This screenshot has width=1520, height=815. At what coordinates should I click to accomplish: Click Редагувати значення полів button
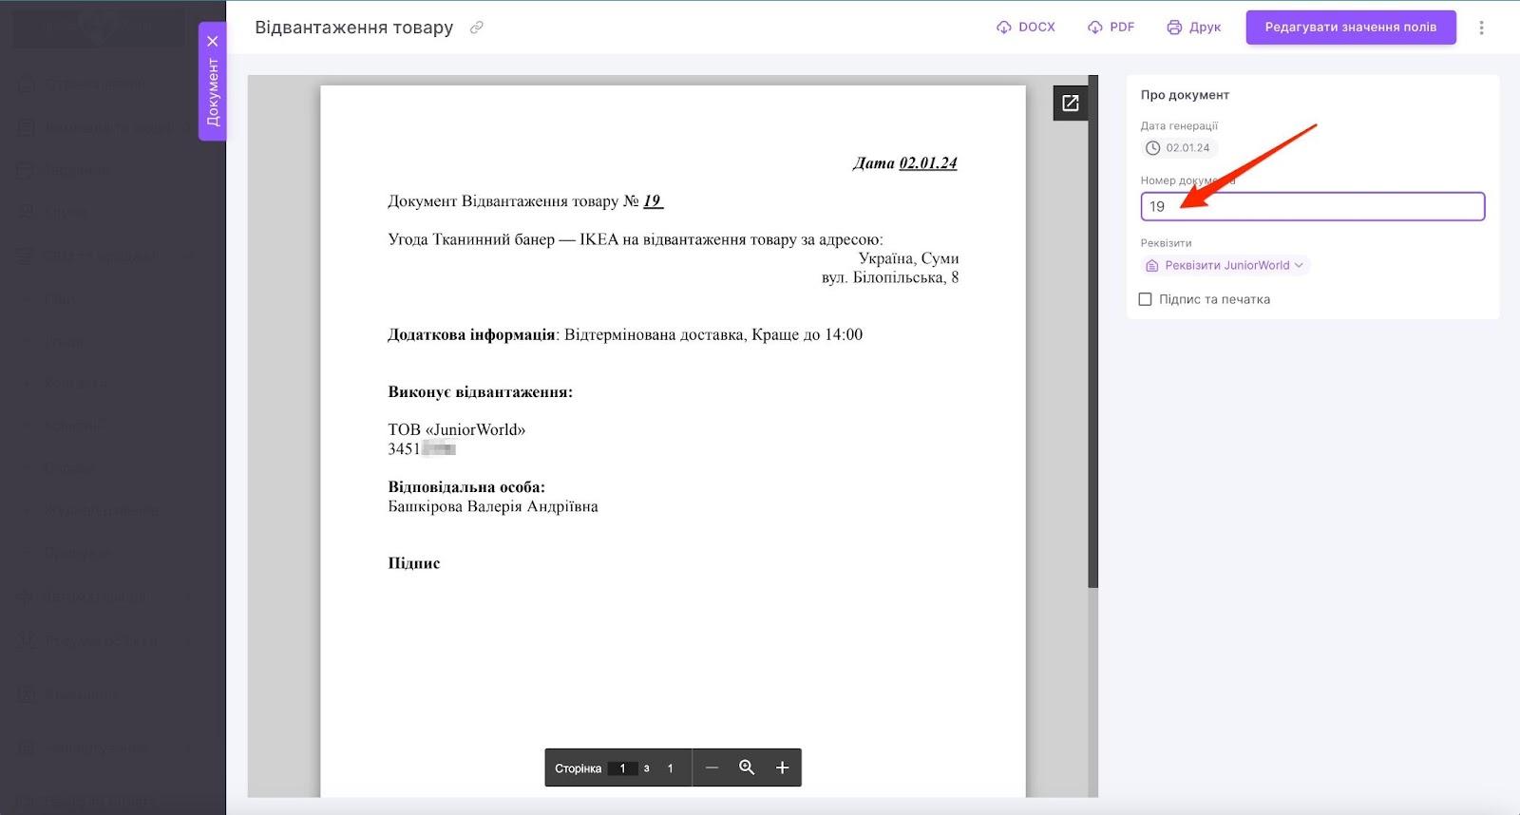coord(1351,28)
